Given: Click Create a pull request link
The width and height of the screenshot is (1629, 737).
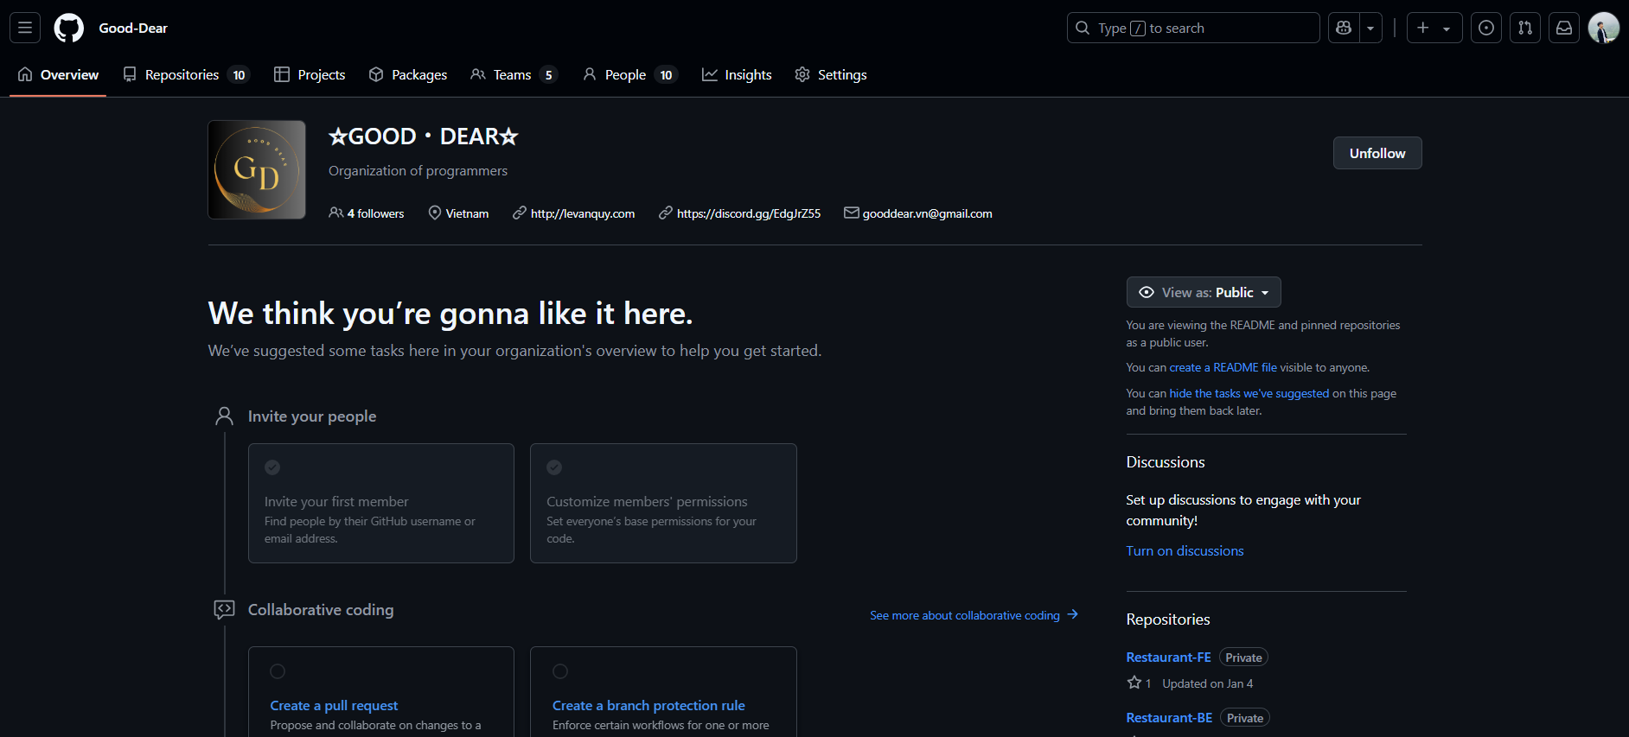Looking at the screenshot, I should [334, 705].
